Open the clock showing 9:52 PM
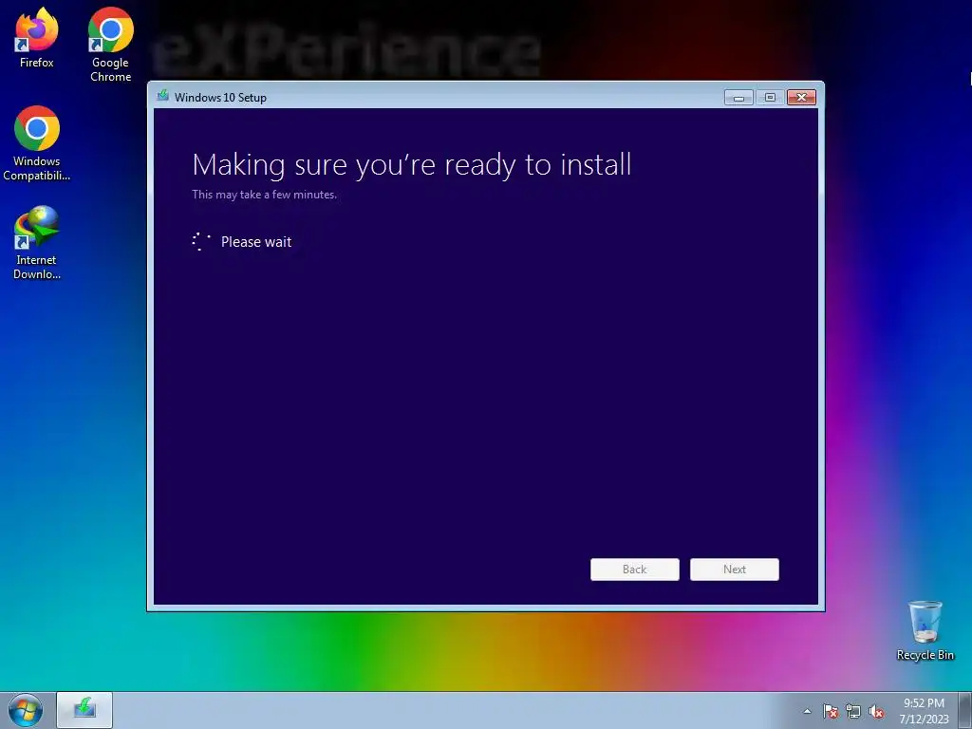972x729 pixels. tap(924, 703)
